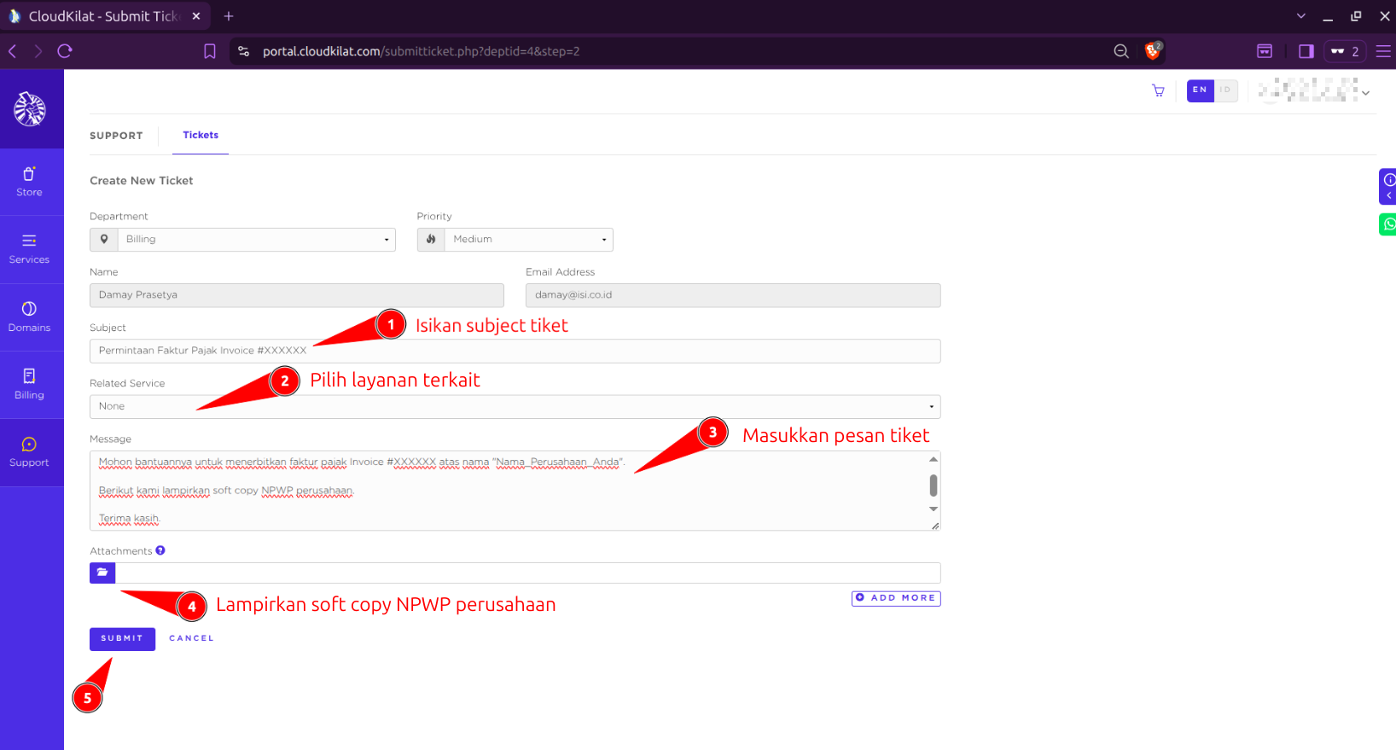The width and height of the screenshot is (1396, 750).
Task: Open the WhatsApp chat widget
Action: [1388, 224]
